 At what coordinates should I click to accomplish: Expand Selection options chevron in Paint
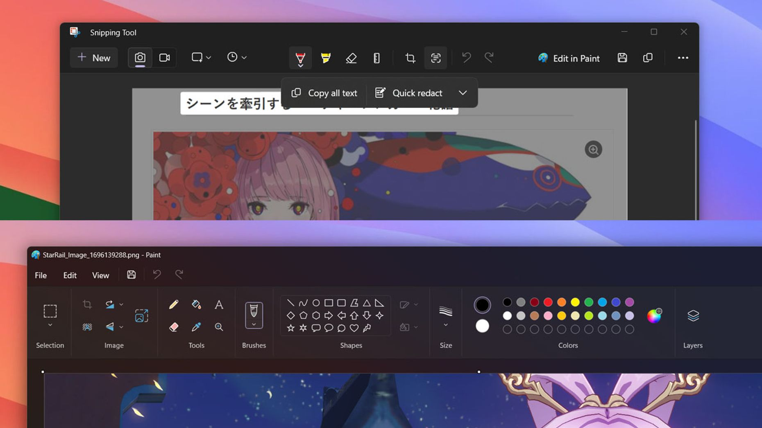click(50, 325)
